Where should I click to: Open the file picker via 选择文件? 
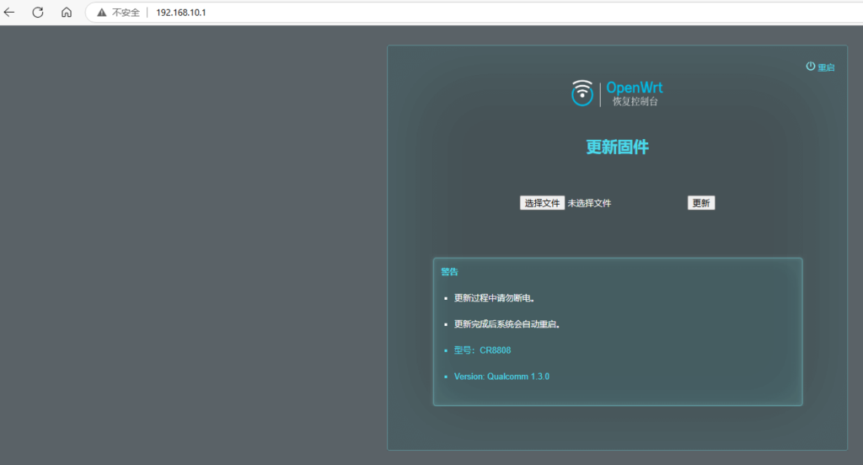(x=542, y=203)
